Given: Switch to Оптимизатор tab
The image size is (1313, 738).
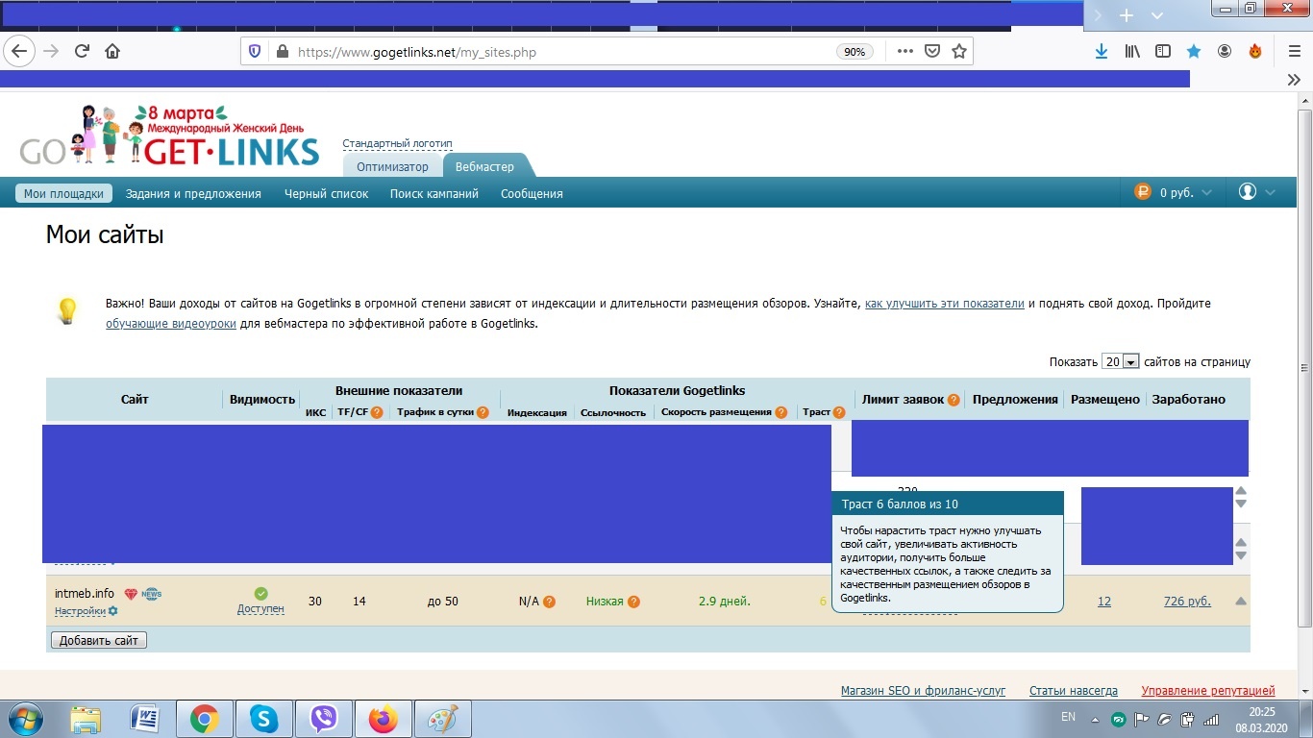Looking at the screenshot, I should click(x=392, y=167).
